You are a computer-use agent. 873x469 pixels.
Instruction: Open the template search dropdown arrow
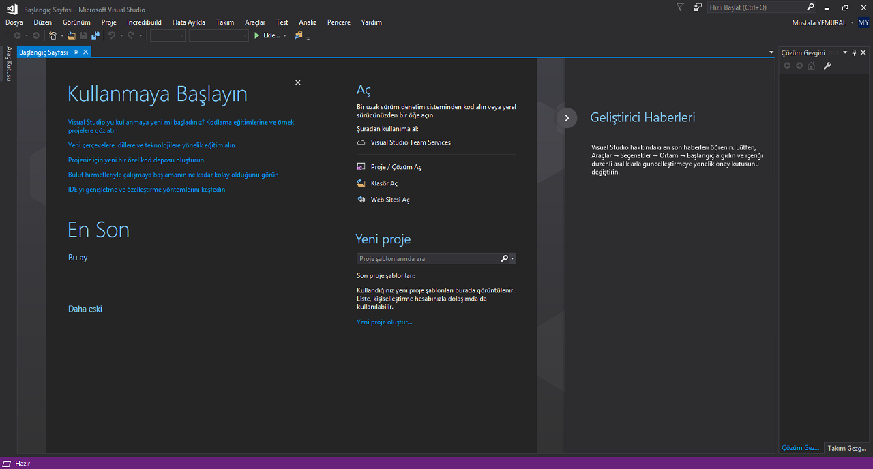512,259
